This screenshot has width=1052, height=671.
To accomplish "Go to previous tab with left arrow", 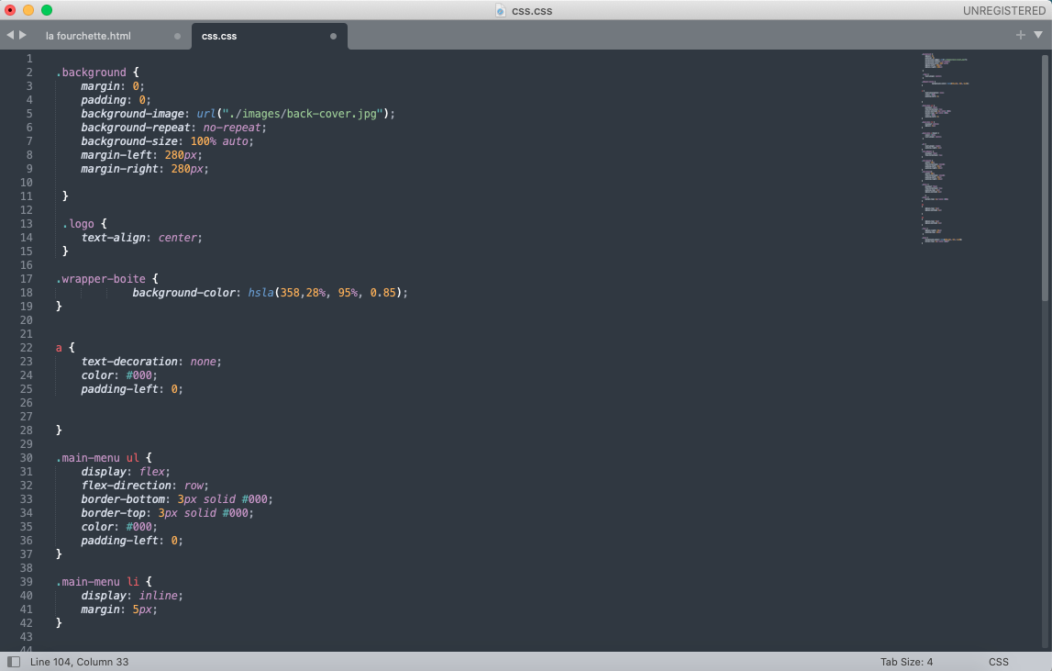I will point(10,35).
